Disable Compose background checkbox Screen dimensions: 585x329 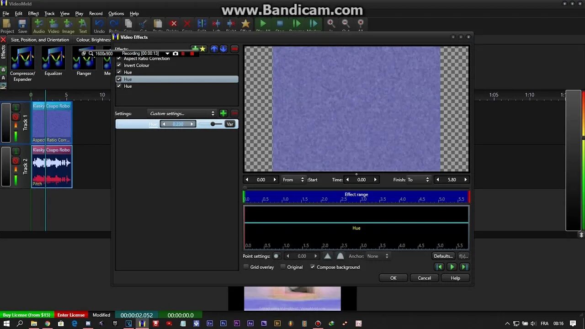[313, 267]
